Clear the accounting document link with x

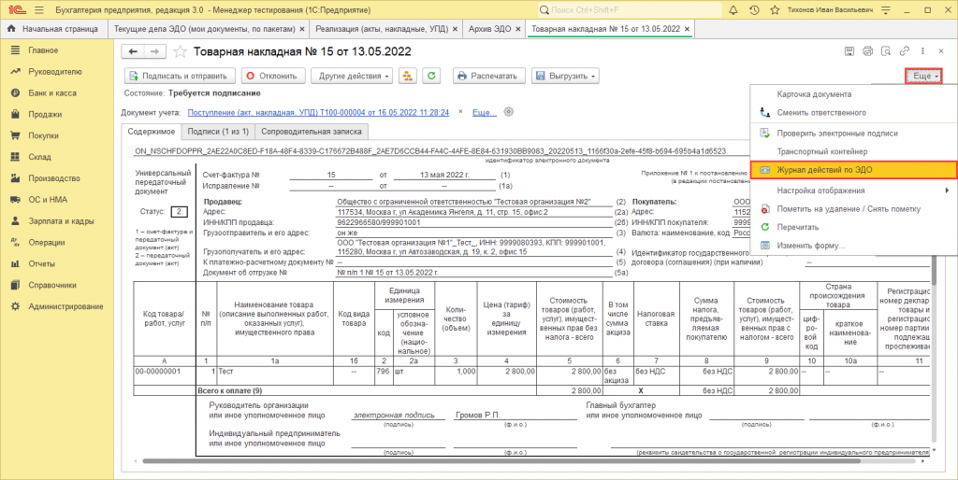[460, 112]
